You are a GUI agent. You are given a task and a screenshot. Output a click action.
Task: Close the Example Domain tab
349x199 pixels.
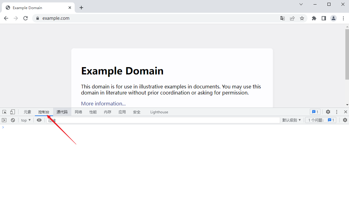(x=70, y=8)
